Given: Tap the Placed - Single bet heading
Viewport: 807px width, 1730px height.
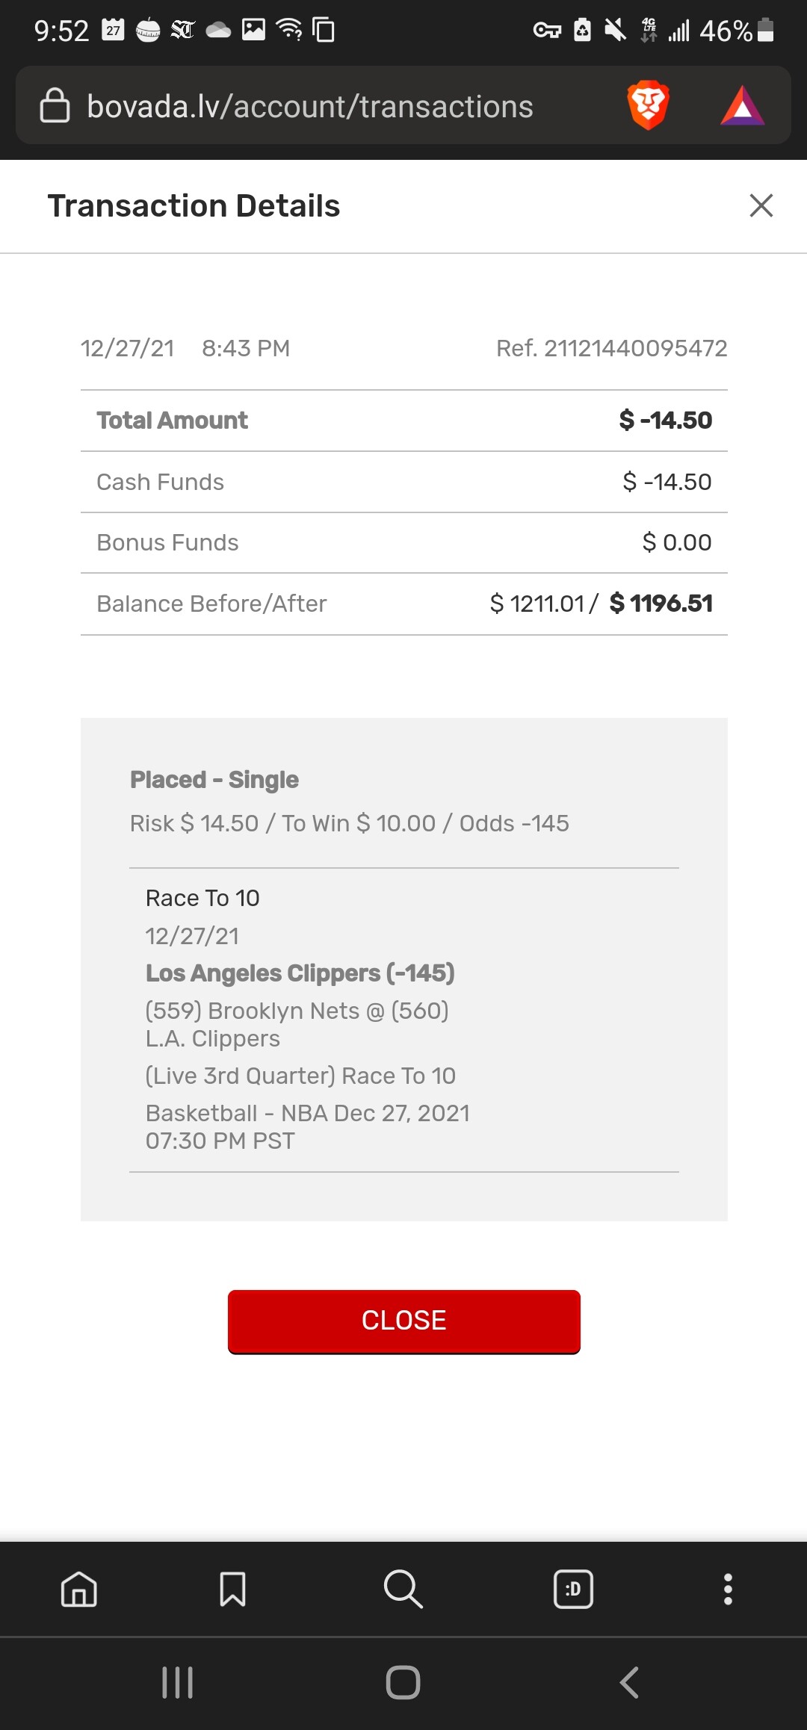Looking at the screenshot, I should 214,779.
